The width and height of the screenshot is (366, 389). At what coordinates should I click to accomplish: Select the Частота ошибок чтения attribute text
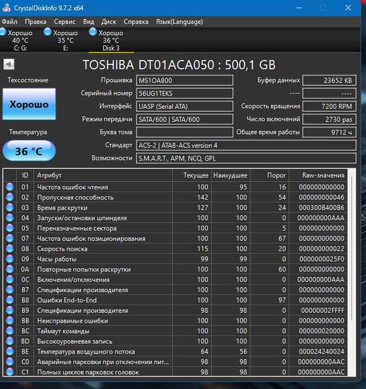pos(73,187)
